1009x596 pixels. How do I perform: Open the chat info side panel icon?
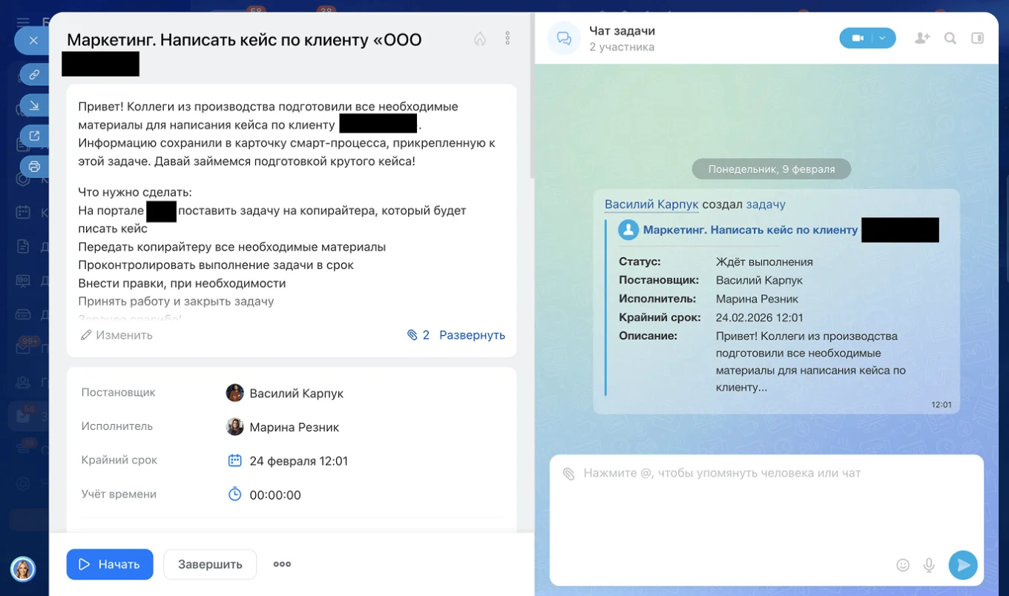pos(977,38)
